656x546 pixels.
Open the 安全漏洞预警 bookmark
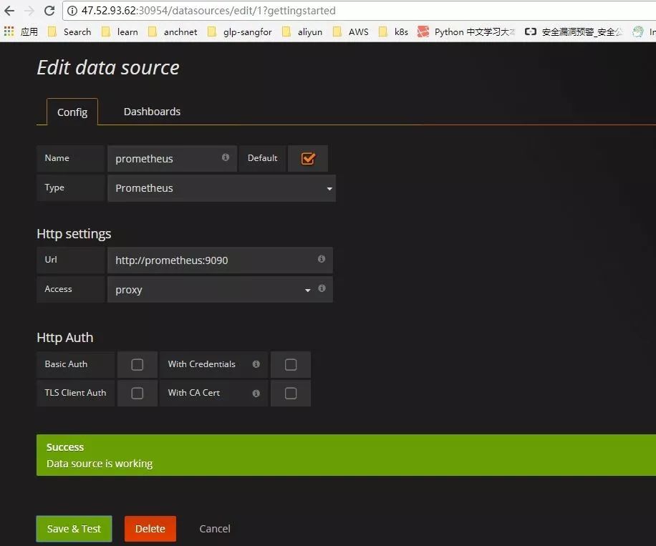[574, 31]
